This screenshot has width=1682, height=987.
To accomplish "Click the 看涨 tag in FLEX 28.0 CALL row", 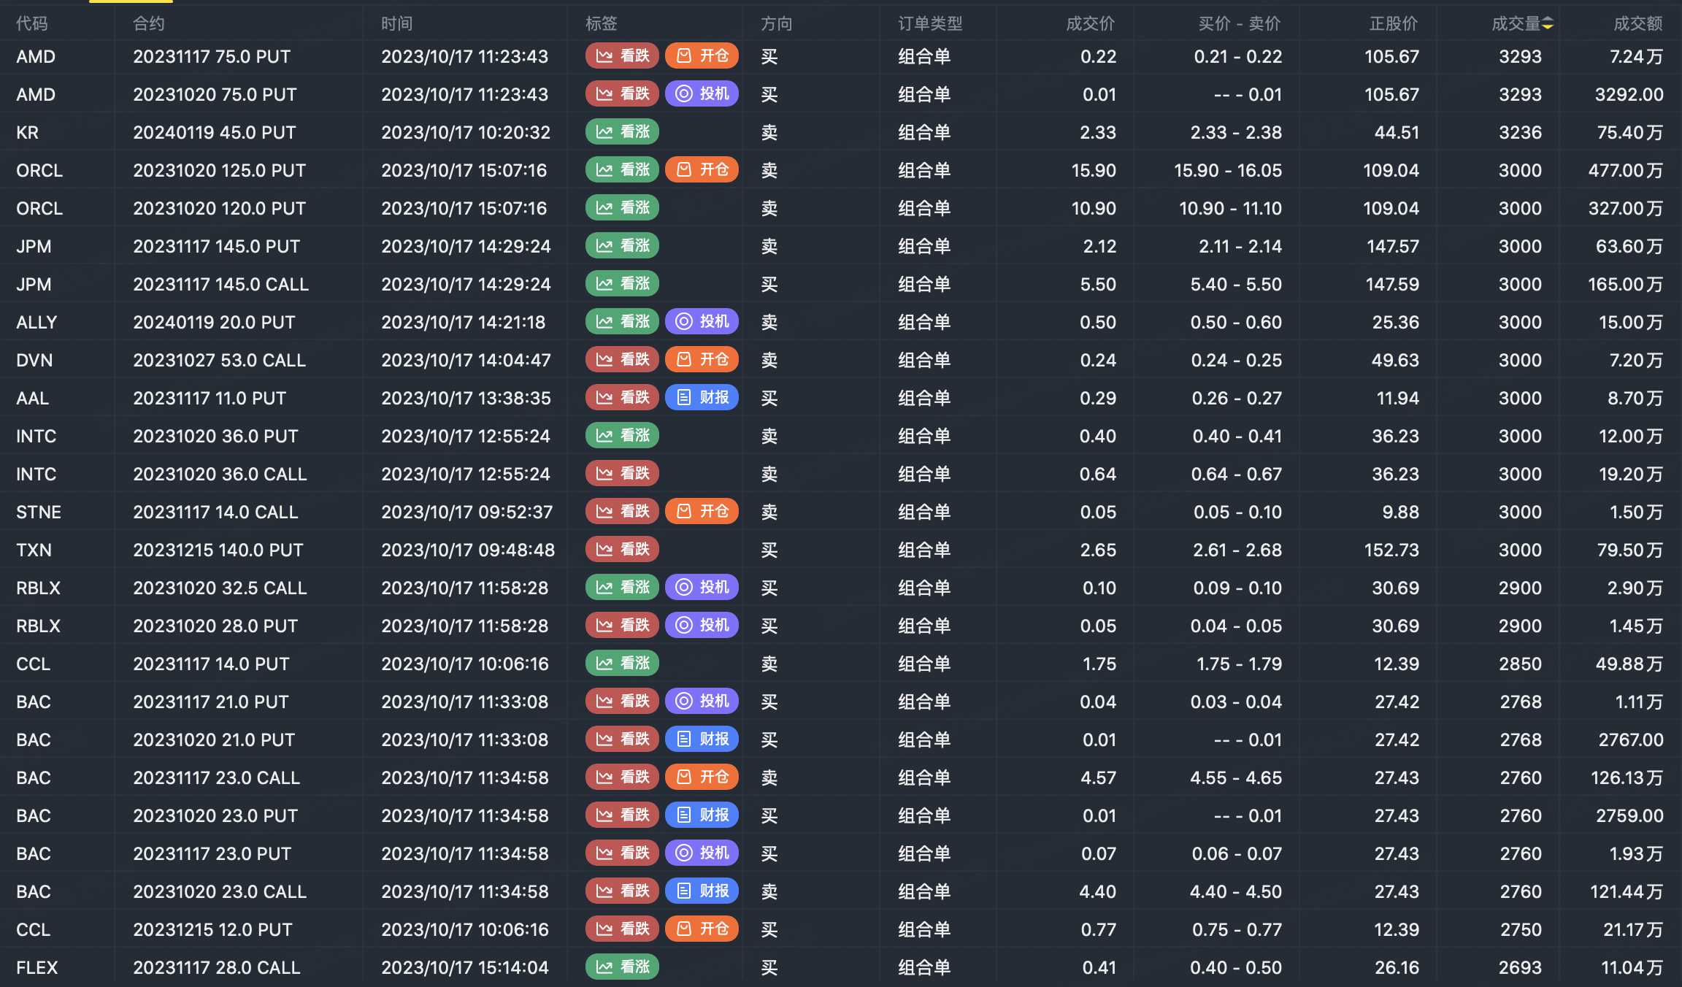I will pos(623,967).
